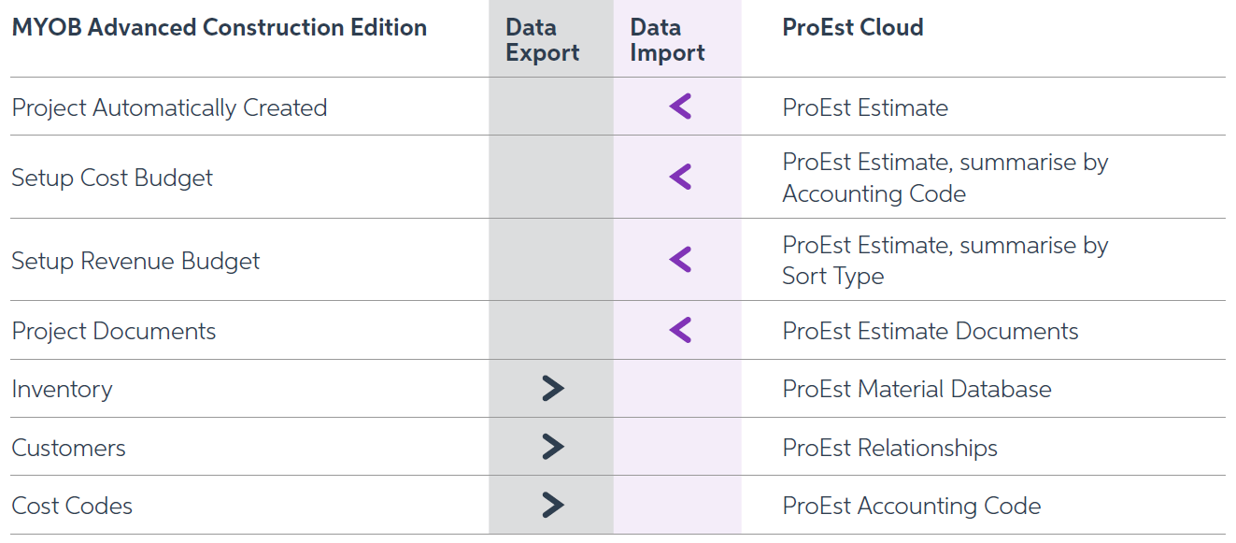Click the purple arrow in Setup Cost Budget row
The width and height of the screenshot is (1236, 543).
[x=680, y=177]
